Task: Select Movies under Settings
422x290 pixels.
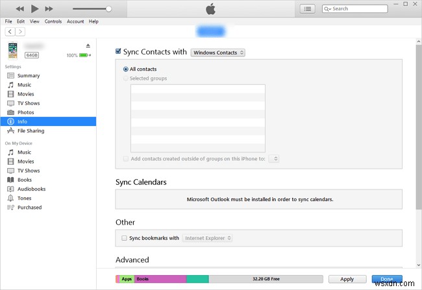Action: tap(48, 94)
